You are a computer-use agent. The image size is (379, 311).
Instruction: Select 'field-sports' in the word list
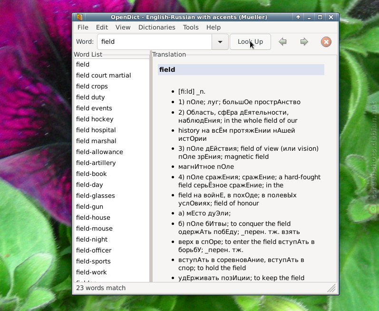coord(112,262)
